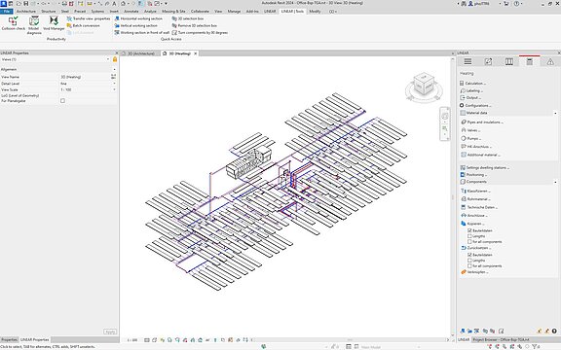Toggle Bauteildaten checkbox under Kopieren
This screenshot has width=561, height=350.
[x=469, y=230]
